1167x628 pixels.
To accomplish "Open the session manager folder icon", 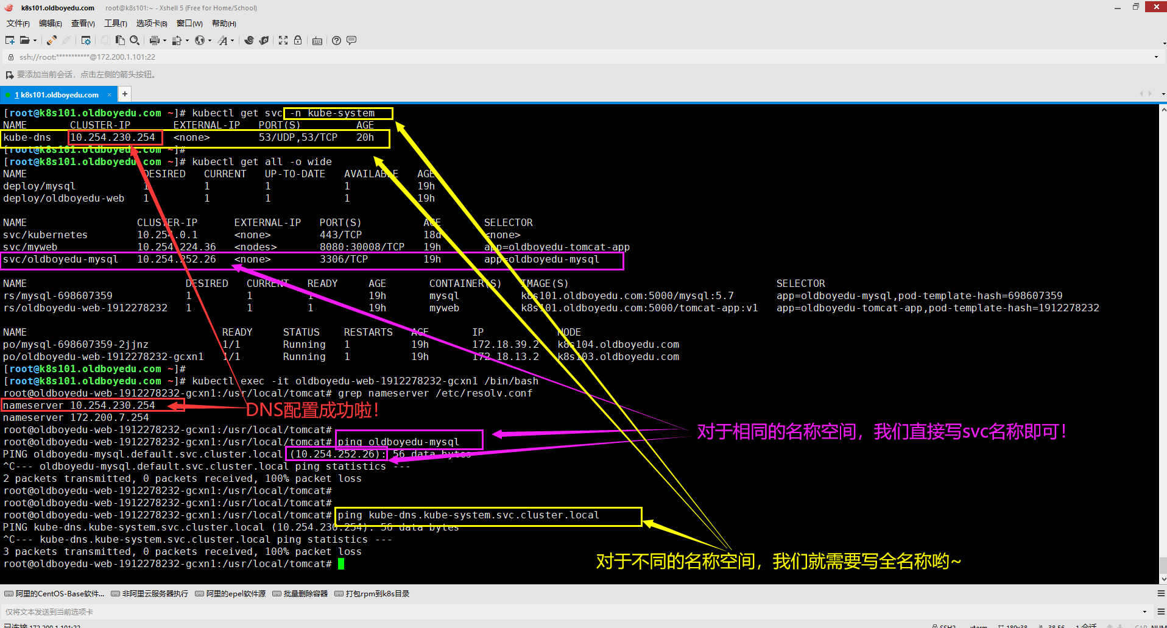I will 26,40.
